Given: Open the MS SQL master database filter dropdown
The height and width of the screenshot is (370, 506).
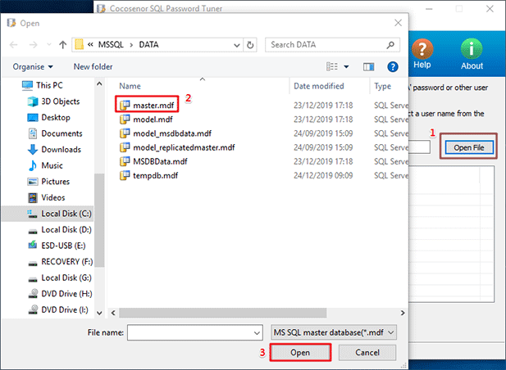Looking at the screenshot, I should click(x=334, y=332).
